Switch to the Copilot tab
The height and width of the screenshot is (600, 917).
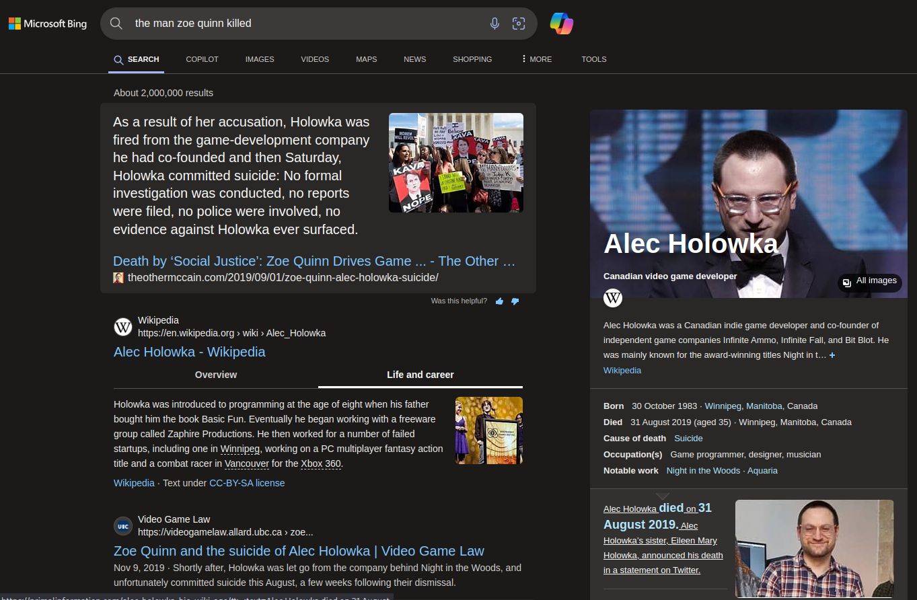tap(203, 59)
